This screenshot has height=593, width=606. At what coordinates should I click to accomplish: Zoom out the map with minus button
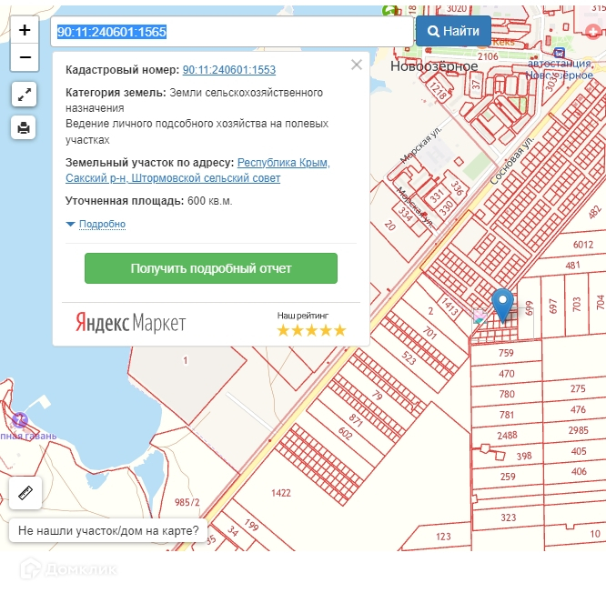(25, 57)
